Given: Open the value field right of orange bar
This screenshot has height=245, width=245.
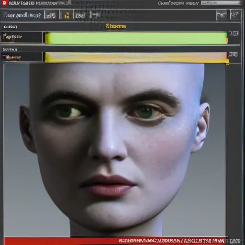Looking at the screenshot, I should (x=233, y=54).
